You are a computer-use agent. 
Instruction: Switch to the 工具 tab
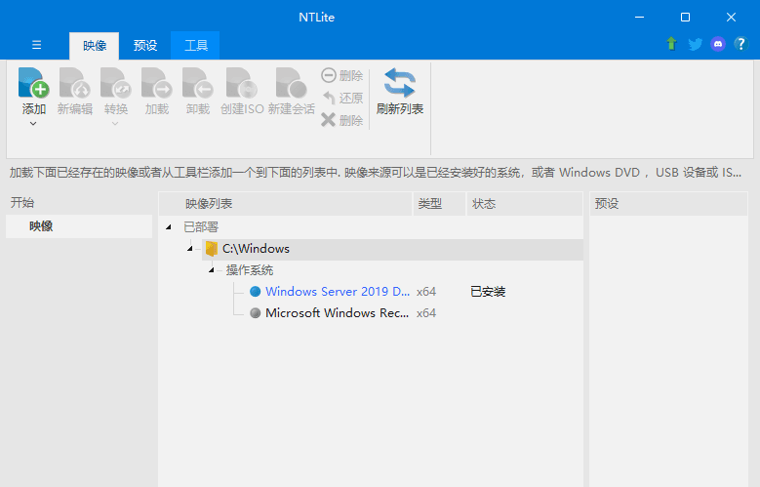tap(195, 45)
